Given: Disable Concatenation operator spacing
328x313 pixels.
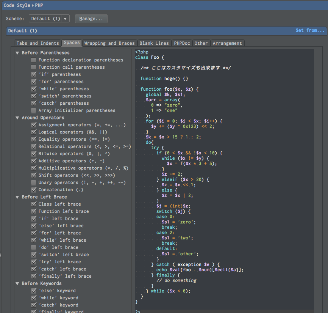Looking at the screenshot, I should [x=33, y=190].
